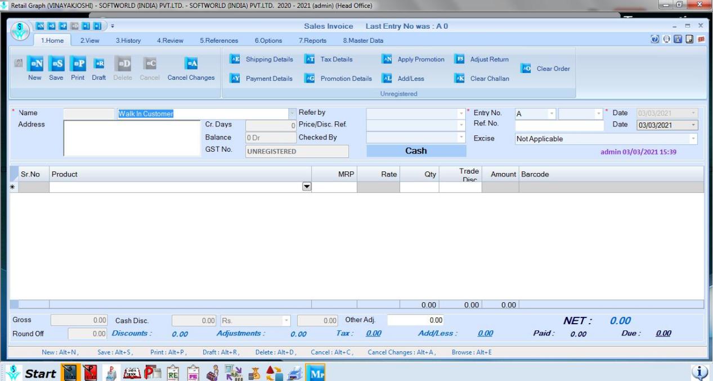
Task: Open the Excise dropdown showing Not Applicable
Action: 693,139
